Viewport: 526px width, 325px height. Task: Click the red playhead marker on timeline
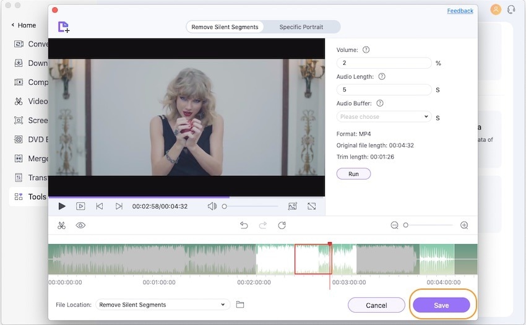(x=330, y=244)
